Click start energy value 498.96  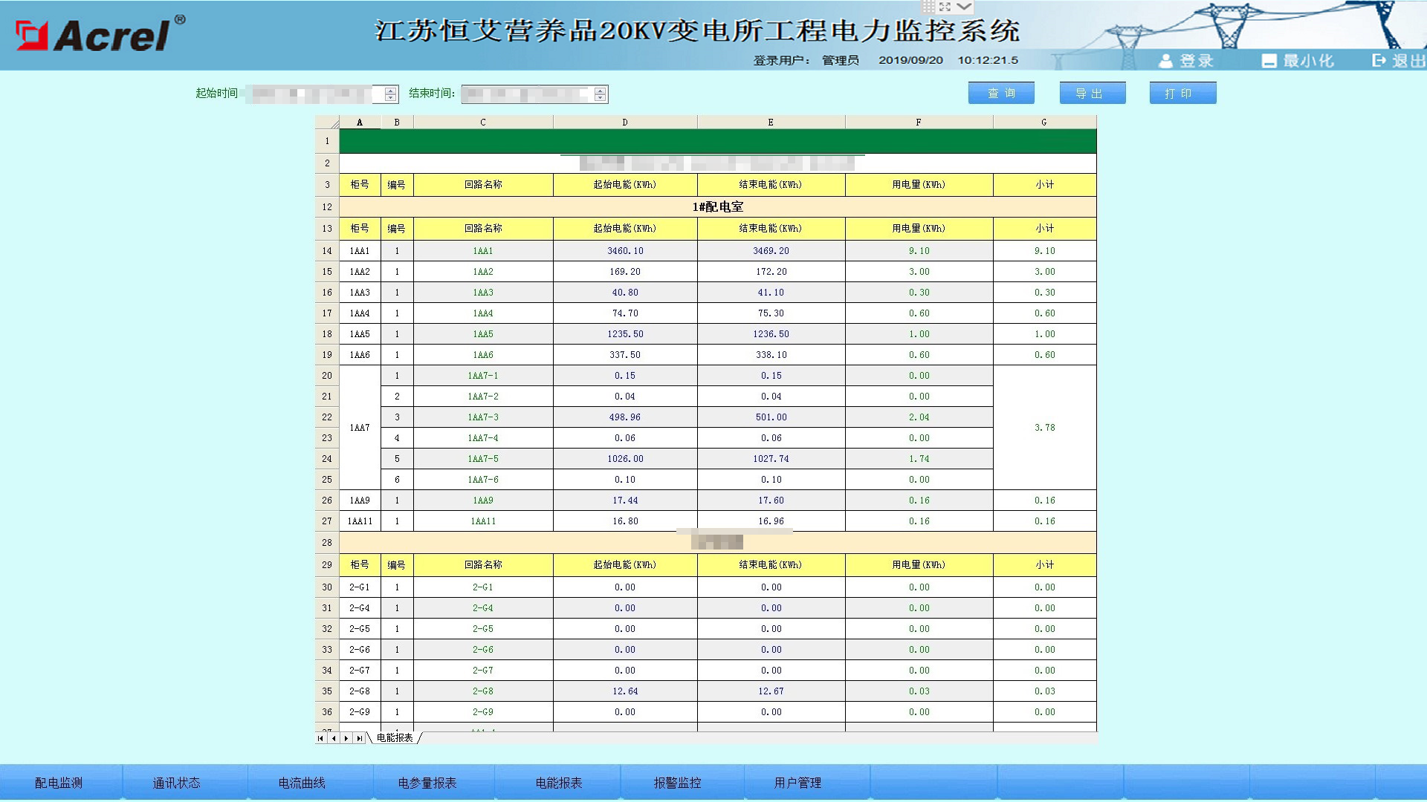625,417
